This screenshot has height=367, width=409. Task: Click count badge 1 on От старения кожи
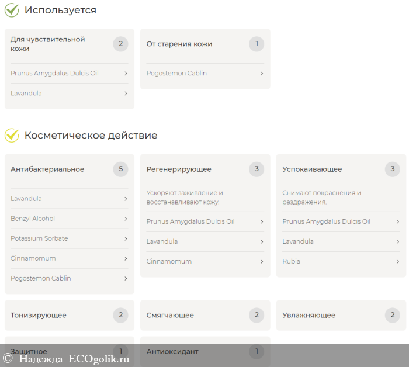coord(256,44)
